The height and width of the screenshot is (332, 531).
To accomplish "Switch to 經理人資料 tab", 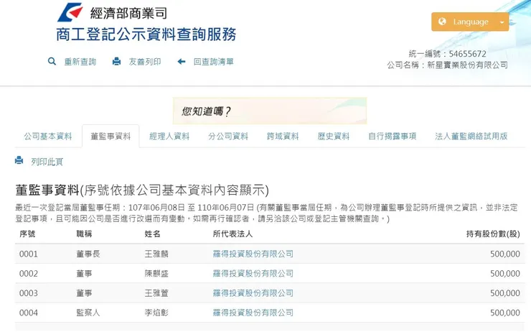I will point(169,137).
